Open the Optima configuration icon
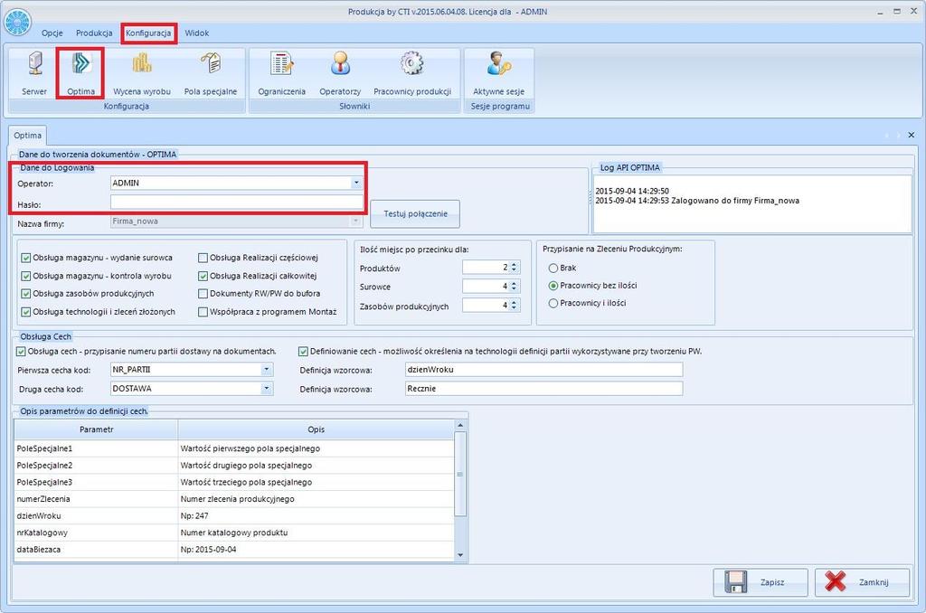This screenshot has height=613, width=926. (x=80, y=64)
